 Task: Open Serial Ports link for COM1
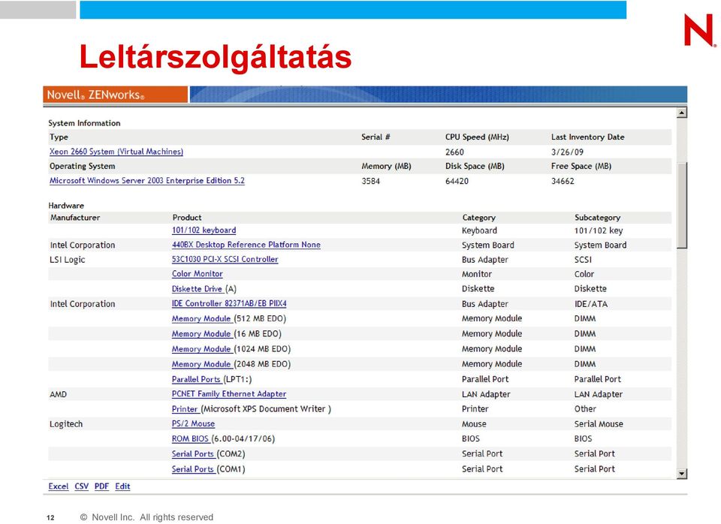(x=193, y=469)
